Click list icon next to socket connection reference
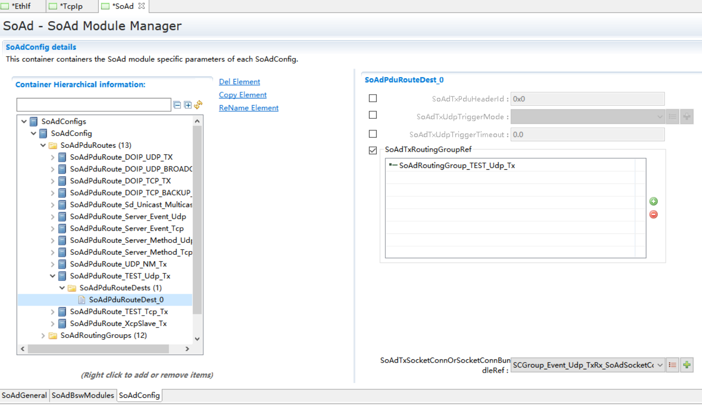The width and height of the screenshot is (702, 405). pyautogui.click(x=672, y=365)
